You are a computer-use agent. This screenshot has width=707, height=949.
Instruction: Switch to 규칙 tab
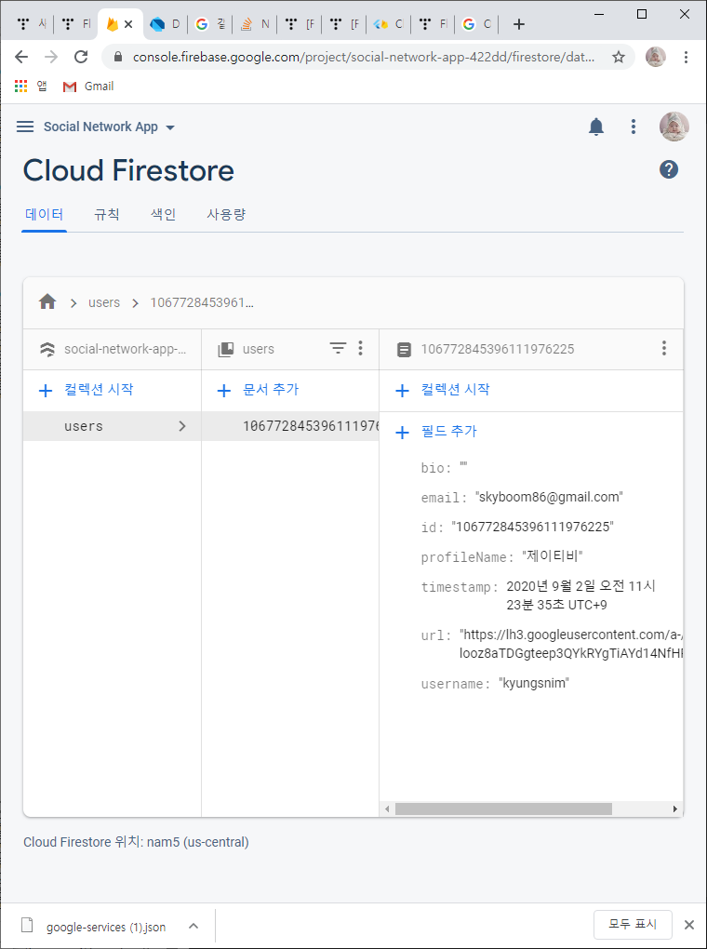pyautogui.click(x=107, y=214)
